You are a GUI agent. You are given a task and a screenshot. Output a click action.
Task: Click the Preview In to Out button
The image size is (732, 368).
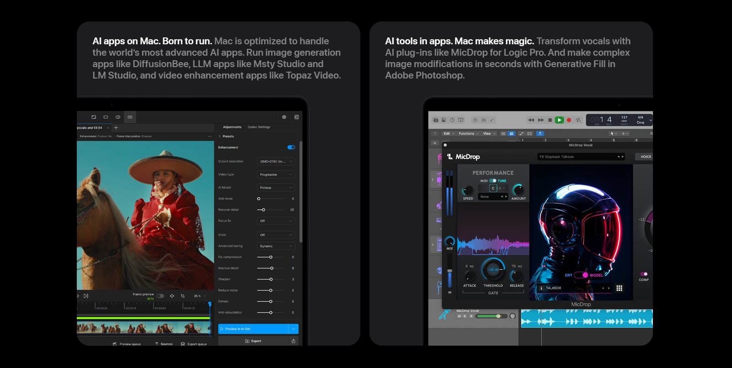pos(253,329)
